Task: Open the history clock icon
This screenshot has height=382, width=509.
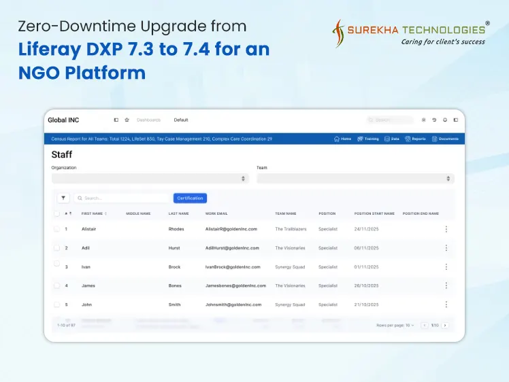Action: [x=434, y=120]
